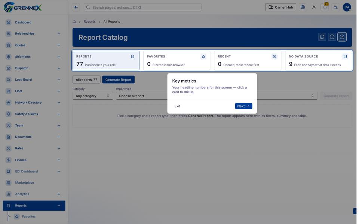Expand the Quotes menu plus

click(x=59, y=45)
